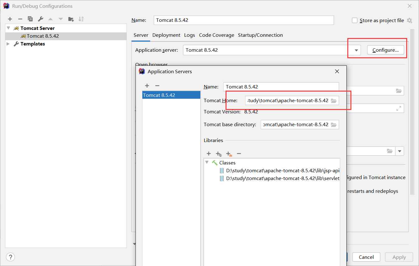Viewport: 419px width, 266px height.
Task: Expand the Templates tree node
Action: pos(8,44)
